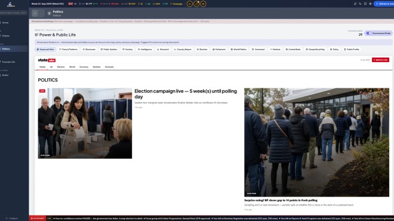Open the Society tab
Image resolution: width=394 pixels, height=221 pixels.
[x=128, y=50]
